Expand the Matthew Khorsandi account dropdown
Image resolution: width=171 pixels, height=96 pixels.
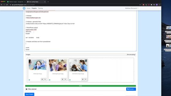(132, 8)
